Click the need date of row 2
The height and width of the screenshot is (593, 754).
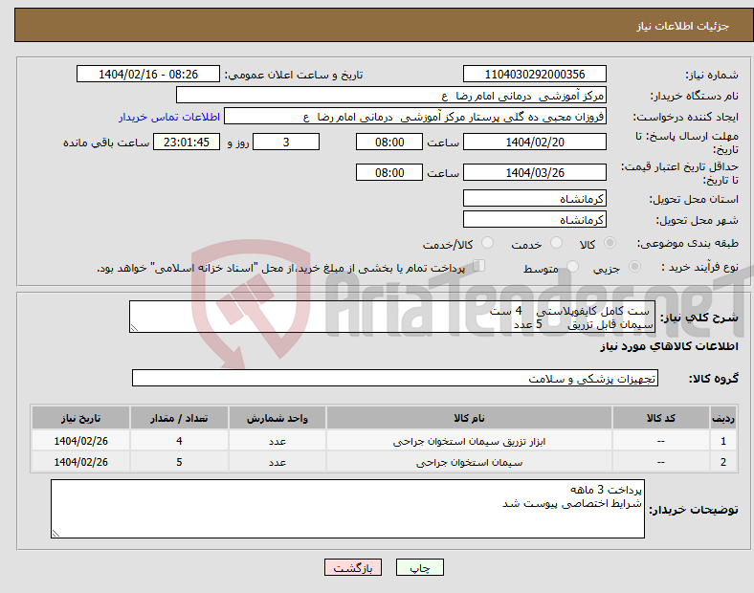(x=80, y=462)
